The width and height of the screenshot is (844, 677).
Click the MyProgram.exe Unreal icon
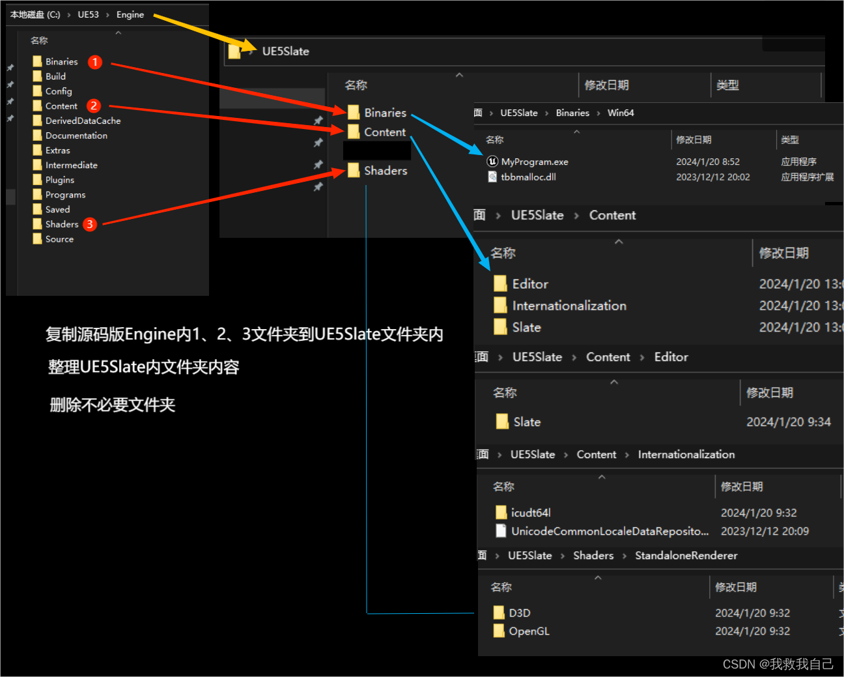tap(492, 161)
